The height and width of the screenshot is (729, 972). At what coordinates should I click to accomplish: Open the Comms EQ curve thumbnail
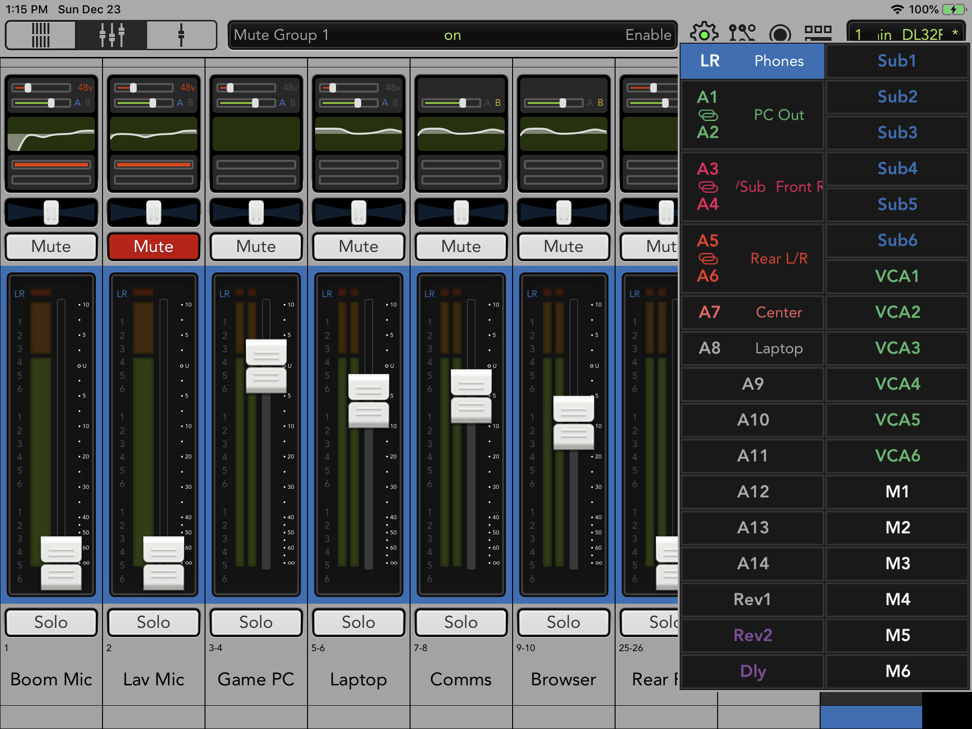coord(461,134)
